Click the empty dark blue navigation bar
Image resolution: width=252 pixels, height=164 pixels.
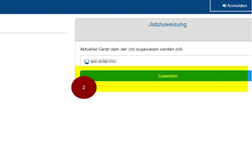pyautogui.click(x=99, y=7)
